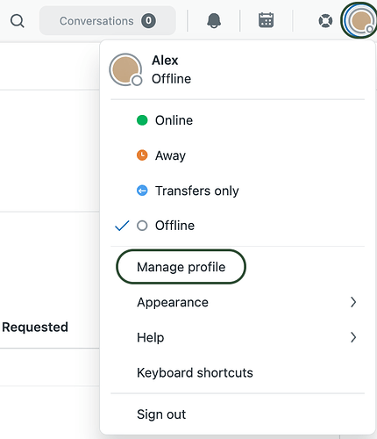Expand the Appearance submenu chevron
The height and width of the screenshot is (439, 377).
coord(353,302)
